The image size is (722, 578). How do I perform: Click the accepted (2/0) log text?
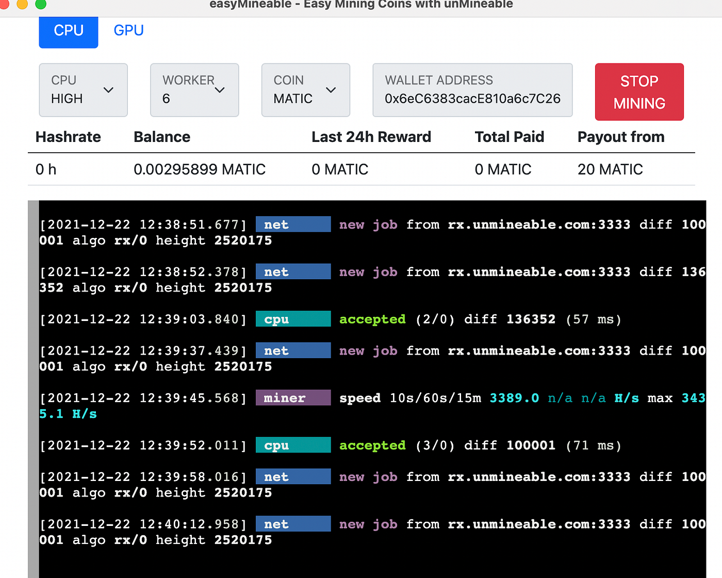click(x=397, y=319)
